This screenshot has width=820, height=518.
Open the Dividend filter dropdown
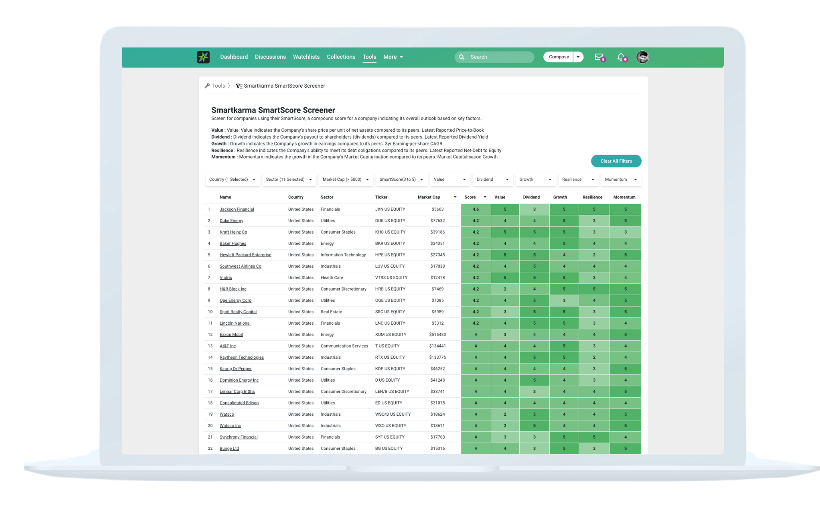click(x=493, y=180)
